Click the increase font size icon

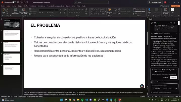[x=61, y=10]
